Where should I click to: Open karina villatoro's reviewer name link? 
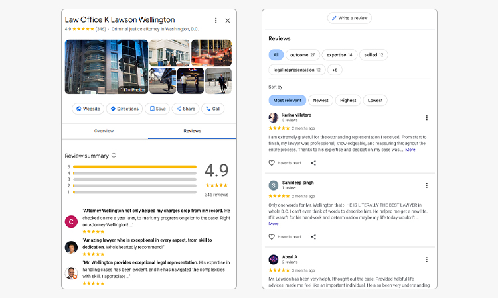pyautogui.click(x=297, y=115)
